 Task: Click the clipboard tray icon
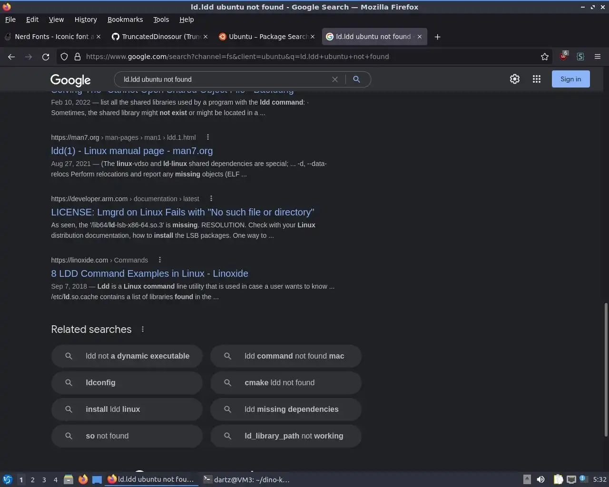point(558,479)
